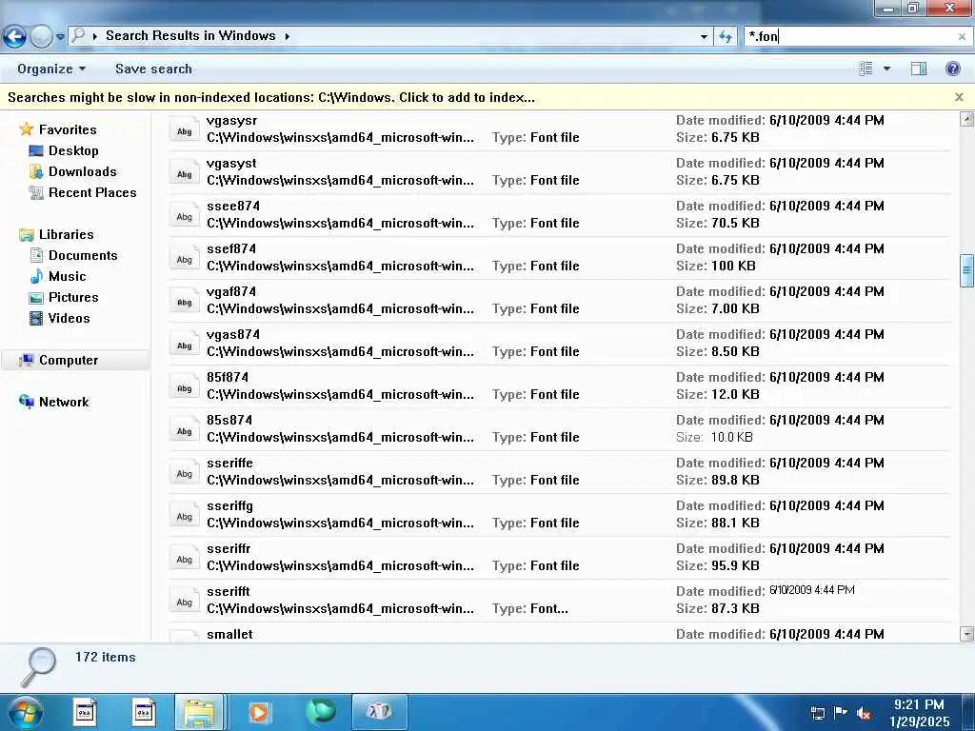Click the Font file type of 85f874

555,395
